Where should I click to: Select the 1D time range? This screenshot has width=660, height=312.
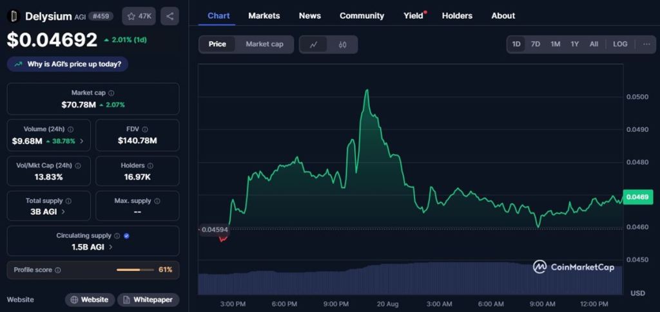516,44
